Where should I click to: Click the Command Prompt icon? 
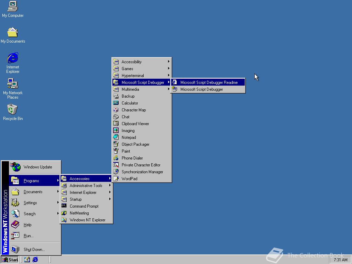click(64, 206)
